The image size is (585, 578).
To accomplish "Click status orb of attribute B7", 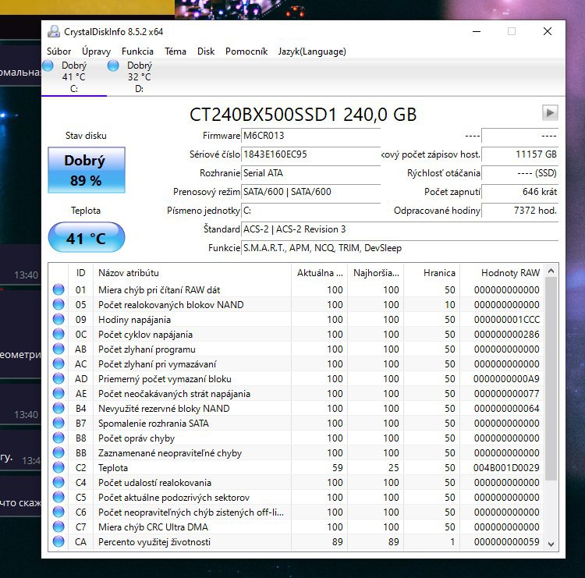I will coord(58,423).
